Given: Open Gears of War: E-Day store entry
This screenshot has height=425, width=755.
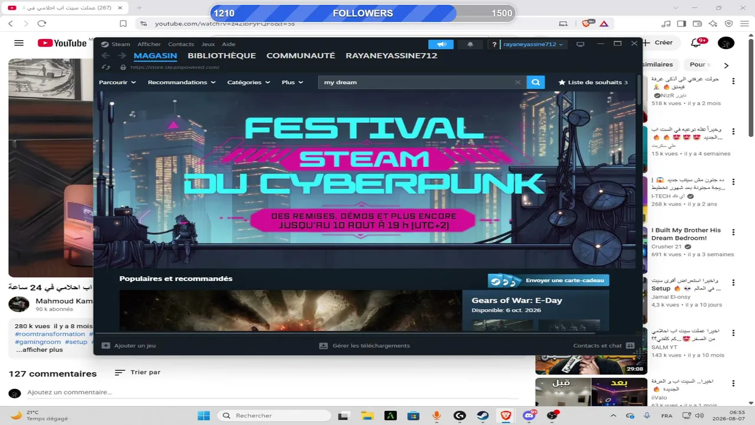Looking at the screenshot, I should pyautogui.click(x=517, y=300).
